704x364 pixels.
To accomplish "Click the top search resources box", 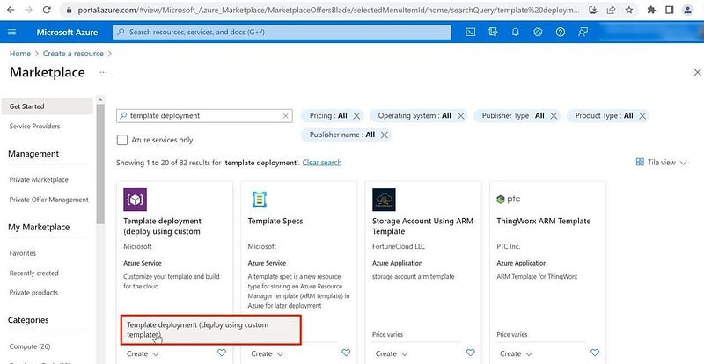I will [x=282, y=32].
